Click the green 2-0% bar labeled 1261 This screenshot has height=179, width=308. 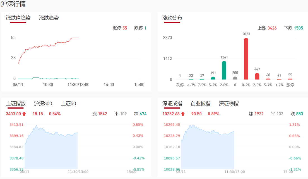[224, 70]
